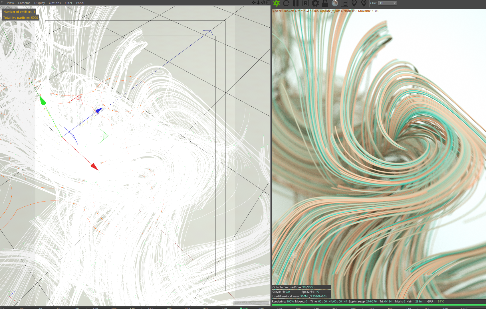Toggle the viewport maximize layout icon
This screenshot has height=309, width=486.
(x=268, y=3)
